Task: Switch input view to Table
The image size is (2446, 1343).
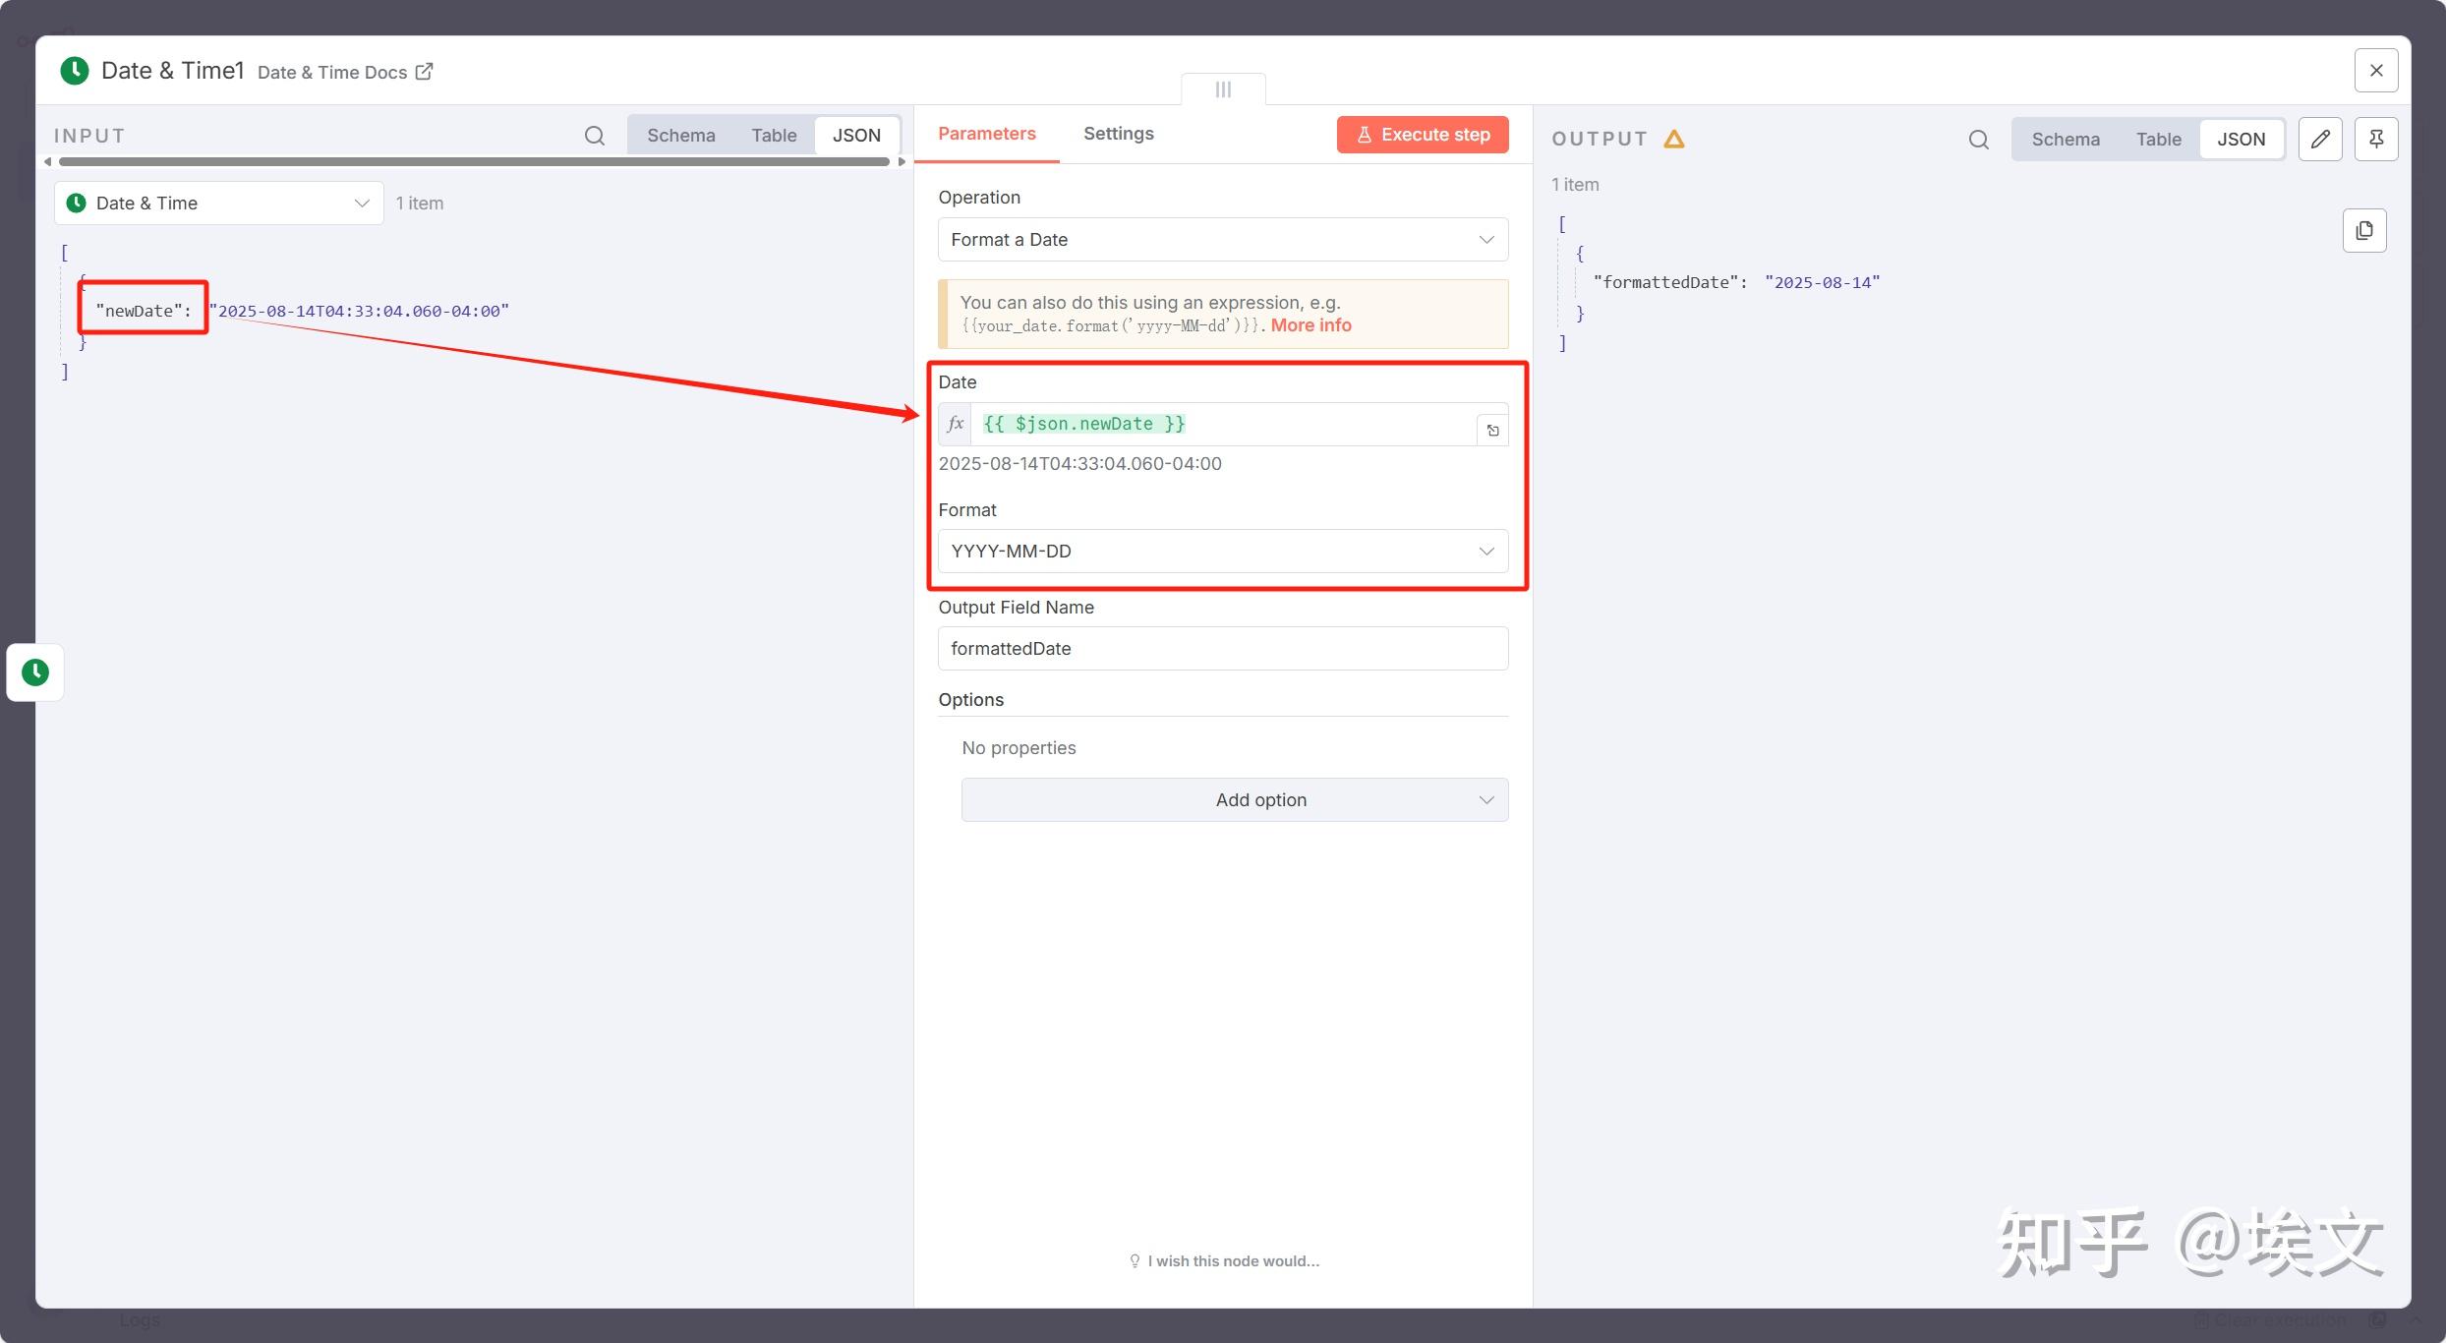Action: tap(774, 136)
